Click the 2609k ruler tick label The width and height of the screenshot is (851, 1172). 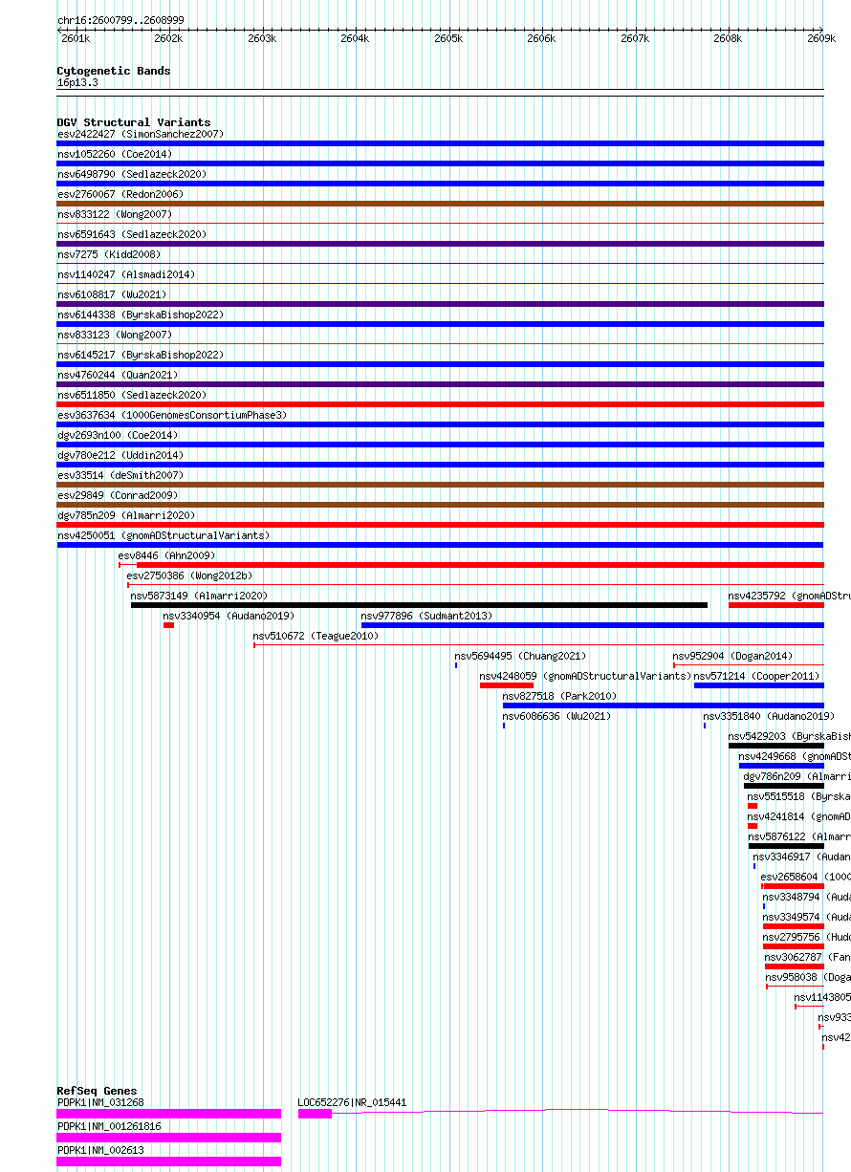coord(821,38)
